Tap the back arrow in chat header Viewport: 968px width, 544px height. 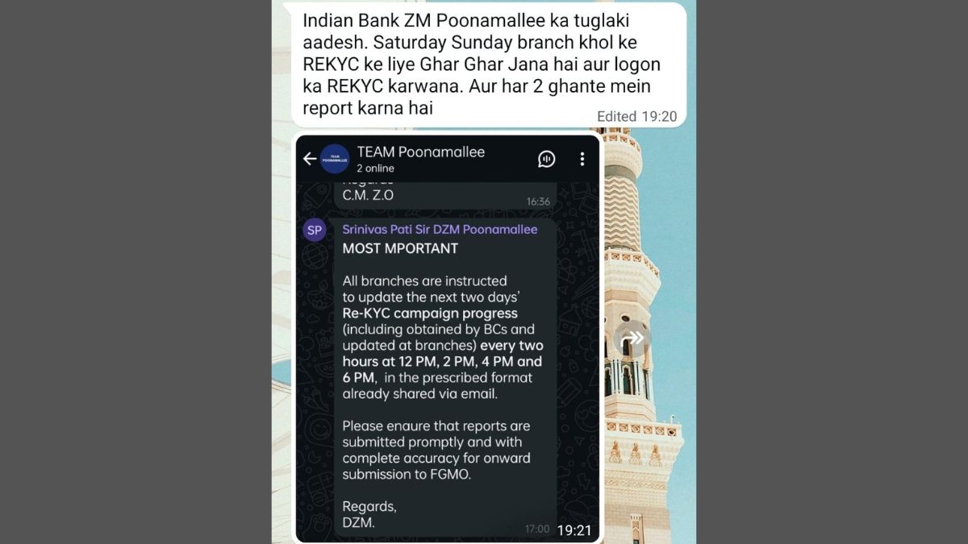click(310, 159)
